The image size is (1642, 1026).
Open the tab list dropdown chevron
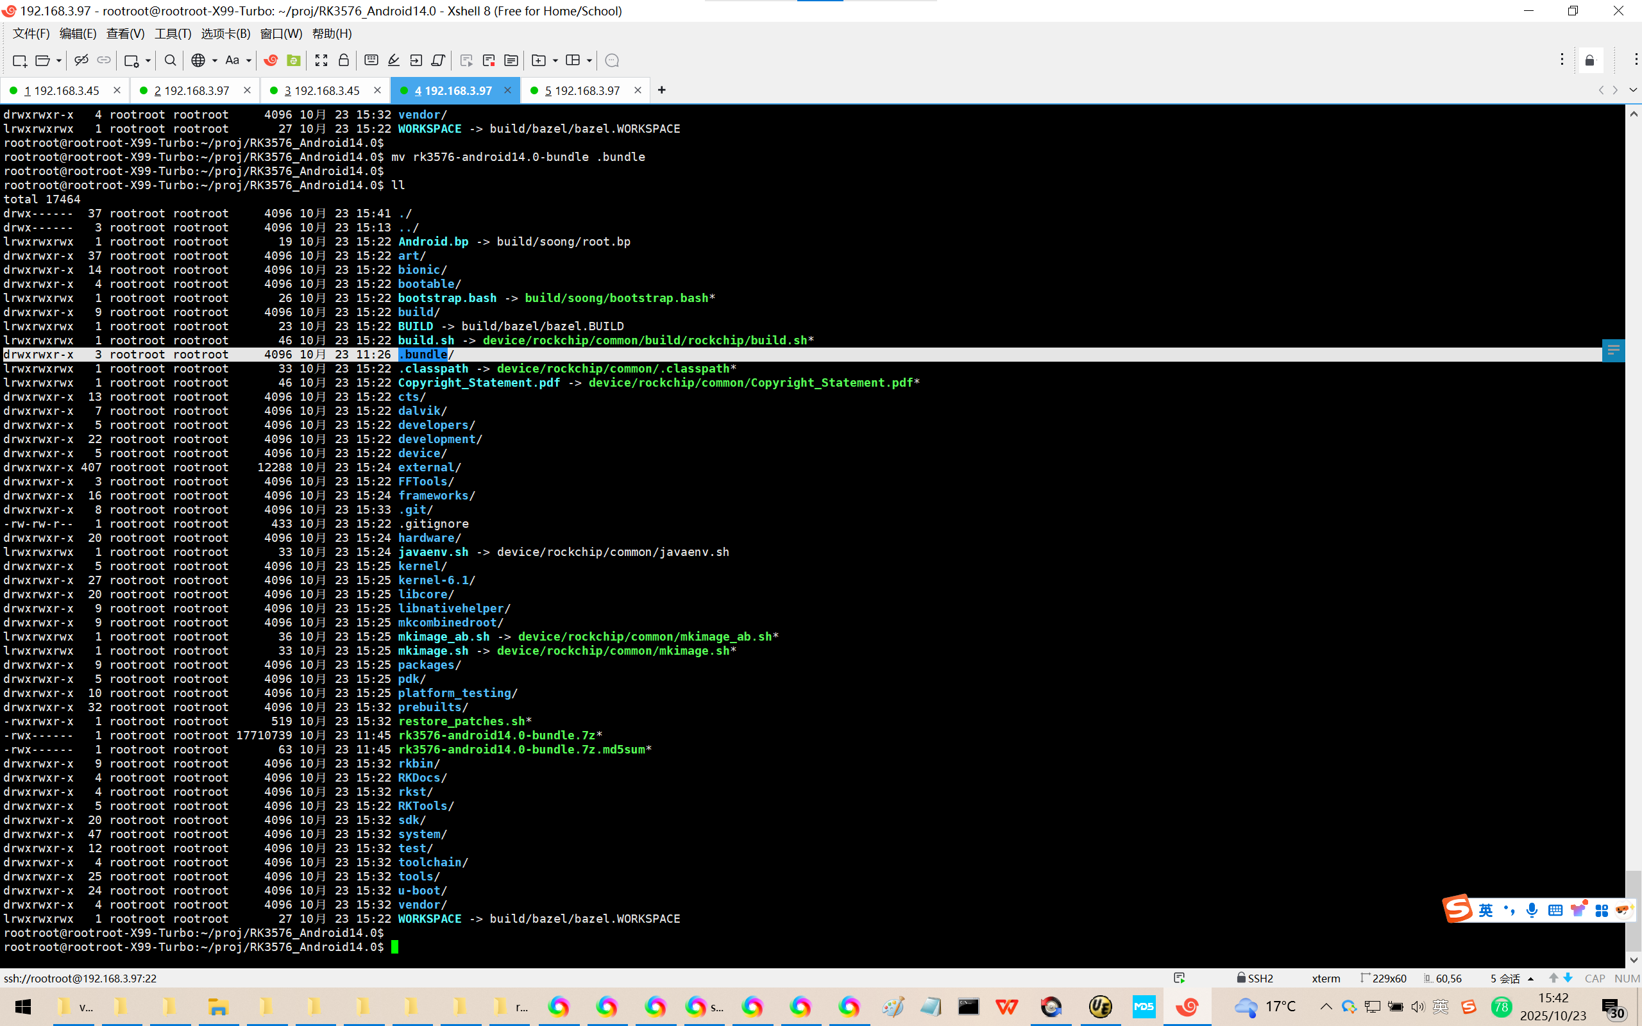(1632, 90)
